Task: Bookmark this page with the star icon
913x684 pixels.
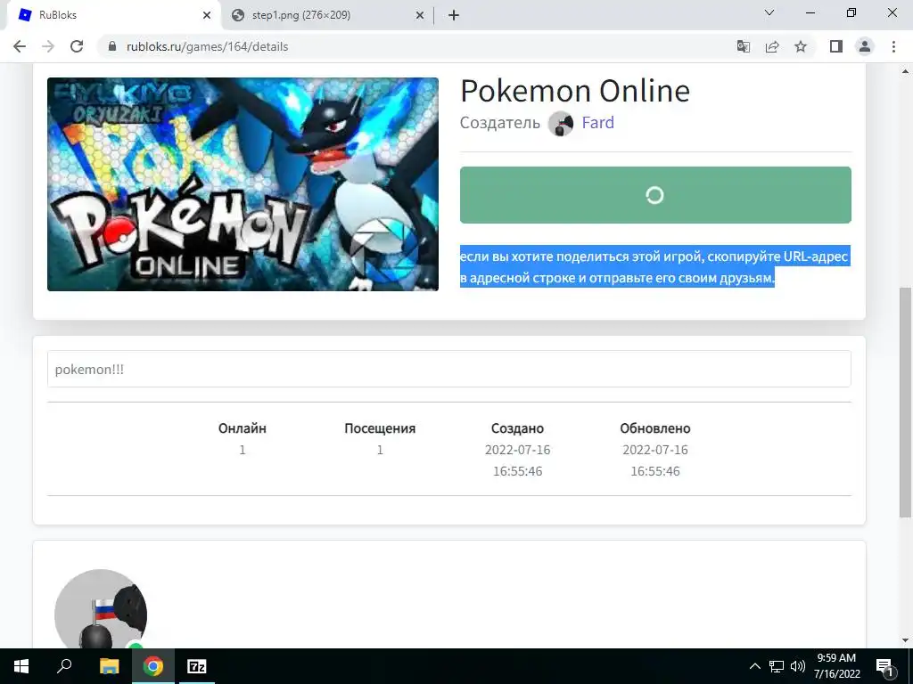Action: [801, 46]
